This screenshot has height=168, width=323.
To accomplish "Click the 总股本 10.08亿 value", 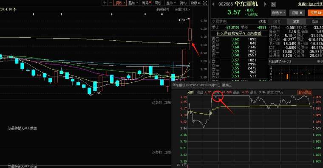I will [x=290, y=52].
